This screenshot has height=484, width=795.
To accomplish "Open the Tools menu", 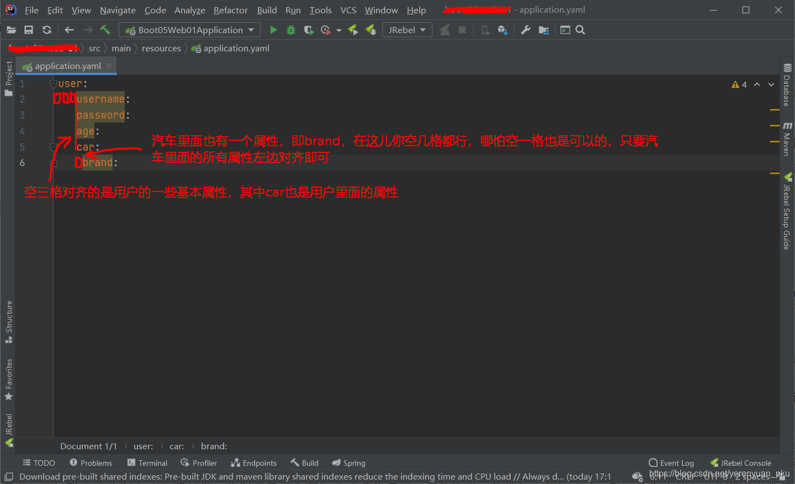I will [x=321, y=10].
